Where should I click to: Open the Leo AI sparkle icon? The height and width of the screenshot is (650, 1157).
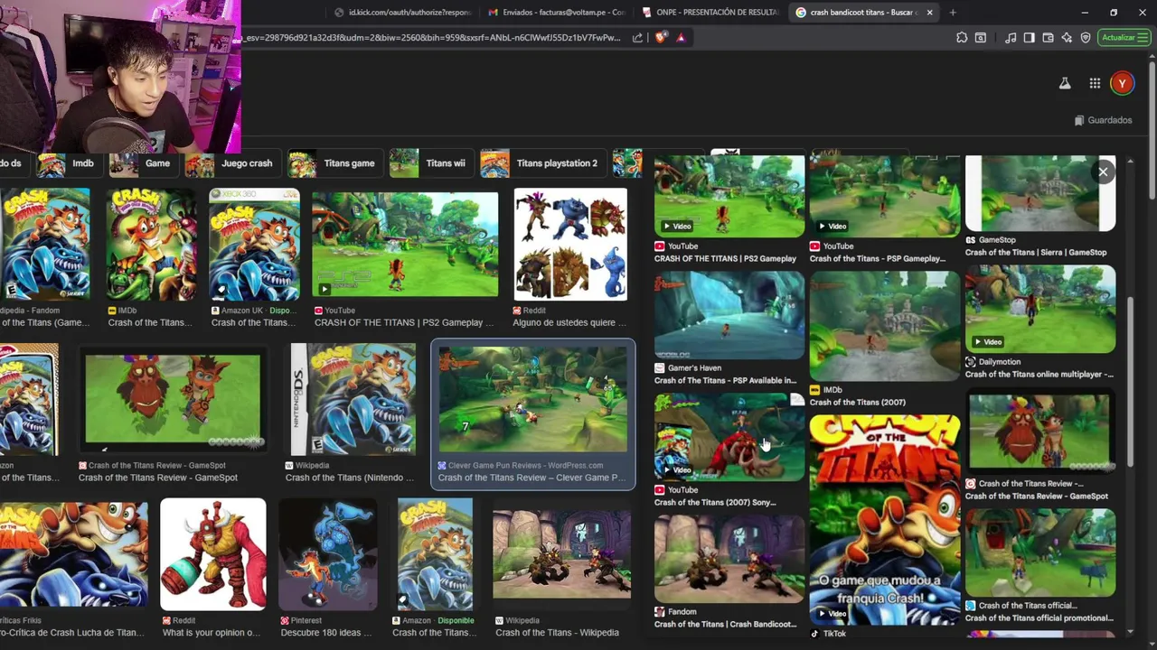(1067, 37)
